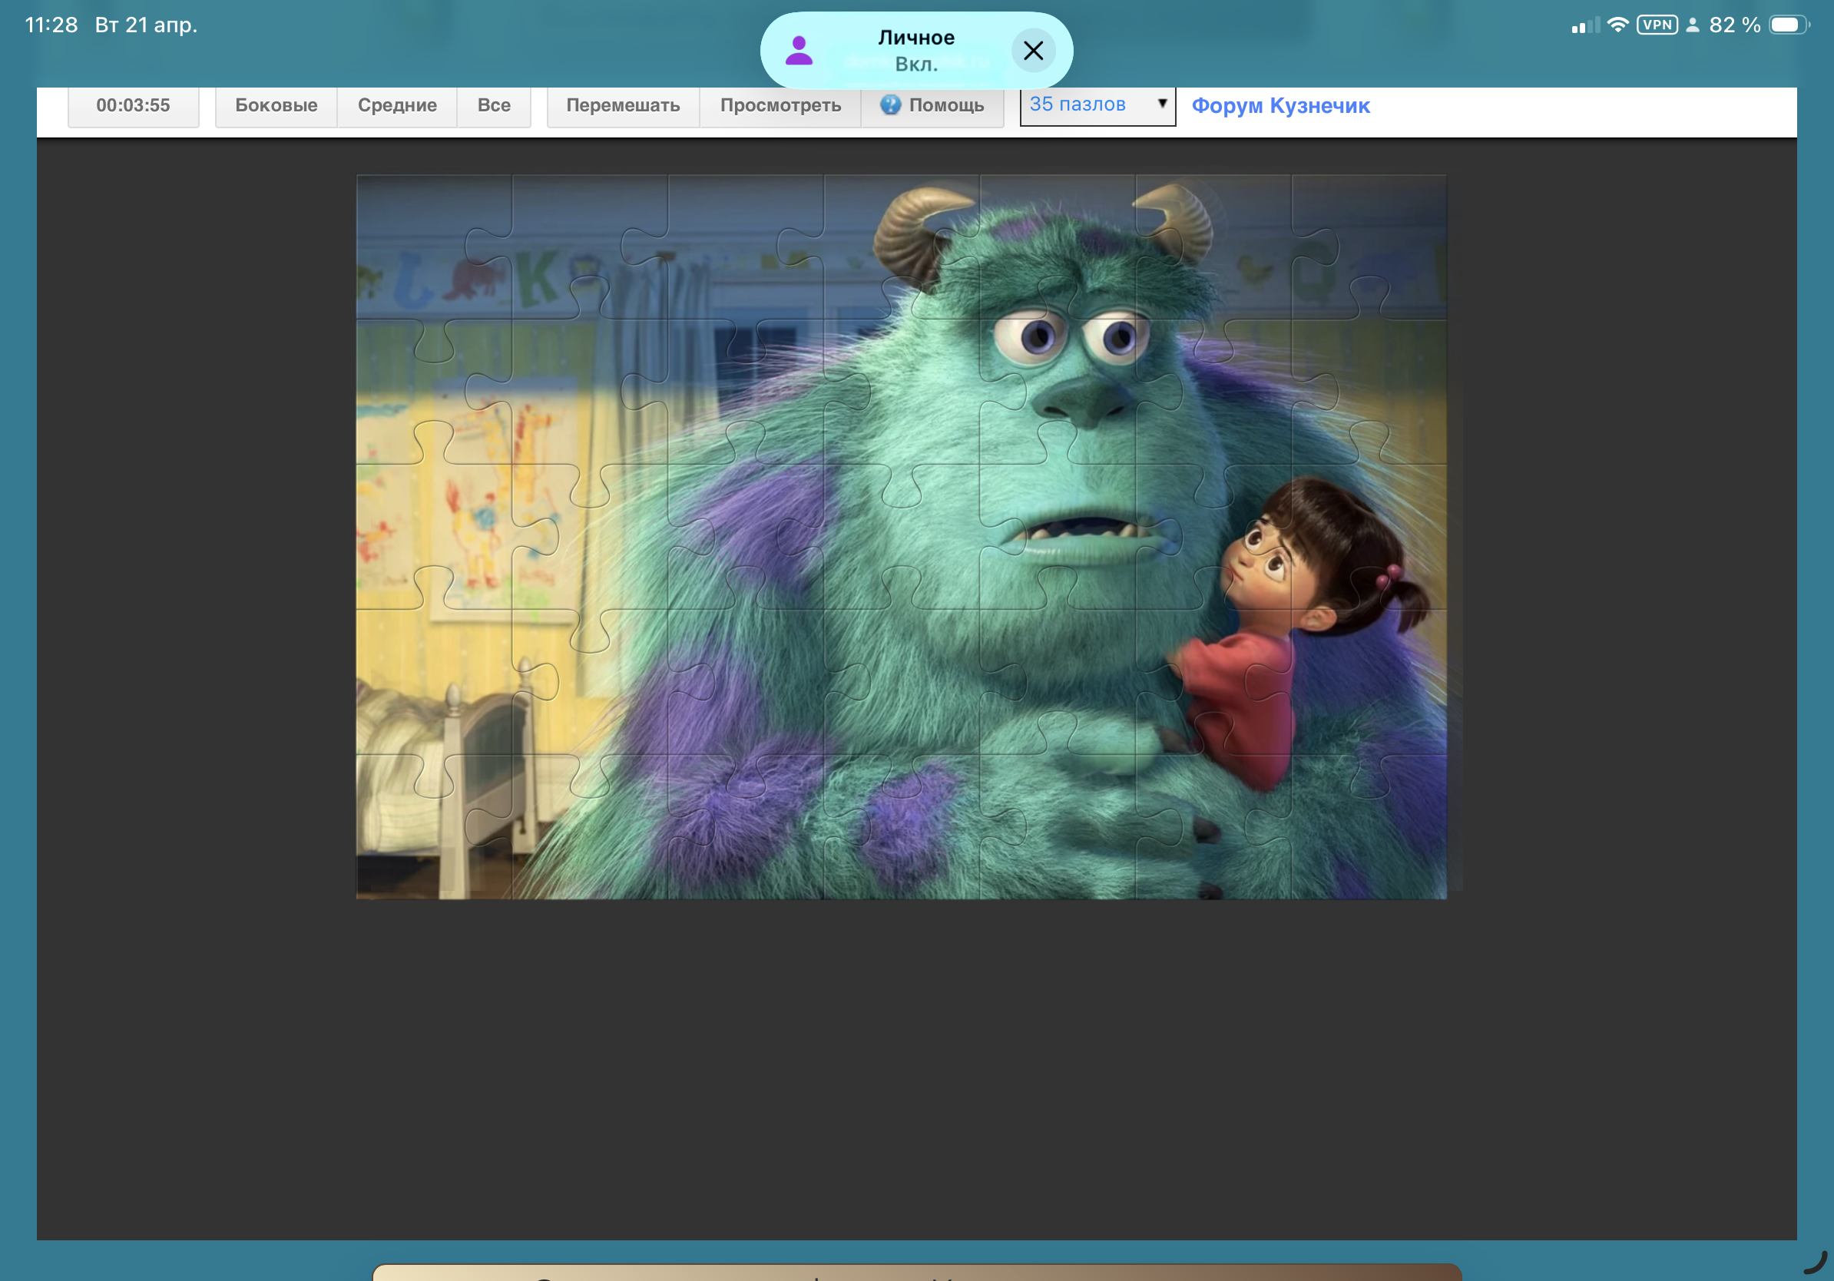Viewport: 1834px width, 1281px height.
Task: Show Средние middle pieces
Action: 397,105
